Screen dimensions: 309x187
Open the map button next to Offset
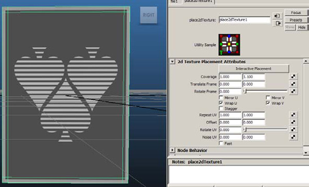[293, 122]
